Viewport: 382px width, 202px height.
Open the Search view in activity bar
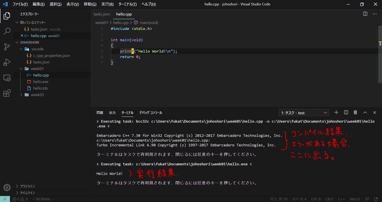click(x=7, y=31)
